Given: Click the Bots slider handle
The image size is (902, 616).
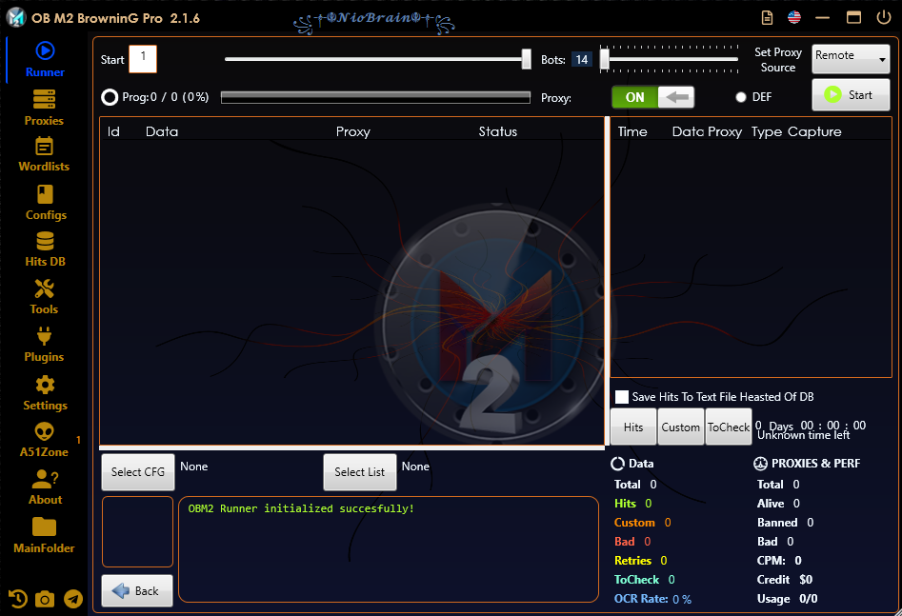Looking at the screenshot, I should click(605, 59).
